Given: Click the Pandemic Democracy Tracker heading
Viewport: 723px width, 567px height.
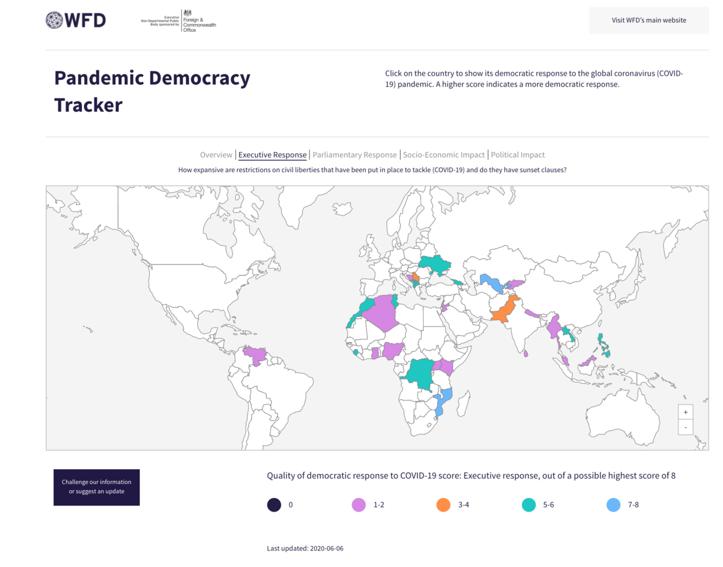Looking at the screenshot, I should pos(151,90).
